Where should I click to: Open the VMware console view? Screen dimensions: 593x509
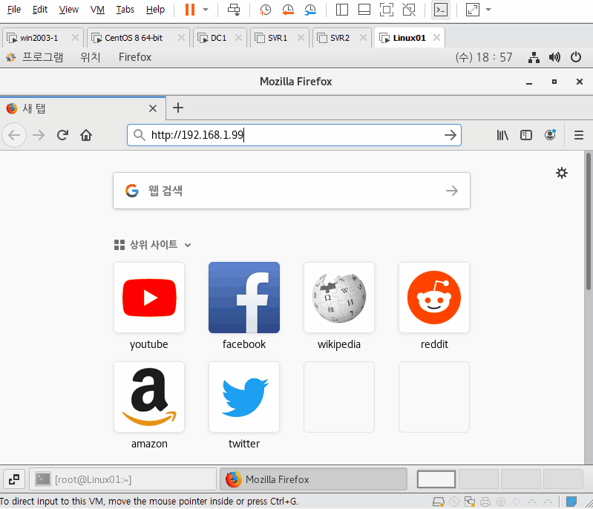point(441,10)
